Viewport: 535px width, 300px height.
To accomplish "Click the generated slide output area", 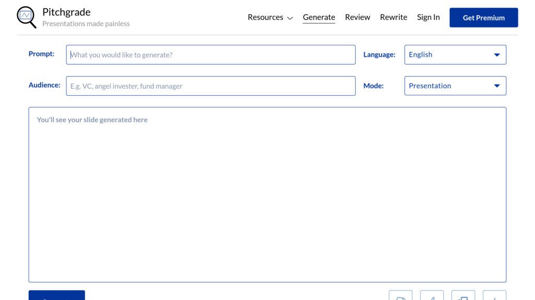I will tap(267, 195).
